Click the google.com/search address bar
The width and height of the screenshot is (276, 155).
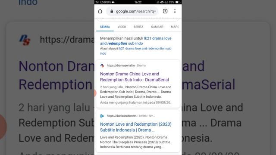[132, 11]
